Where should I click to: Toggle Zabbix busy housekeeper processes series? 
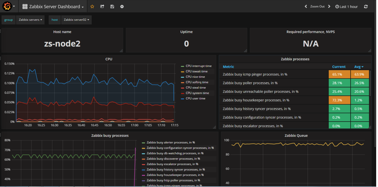coord(175,175)
